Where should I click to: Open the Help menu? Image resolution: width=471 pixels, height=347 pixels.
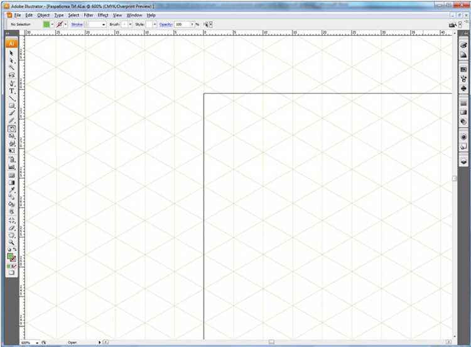coord(151,15)
